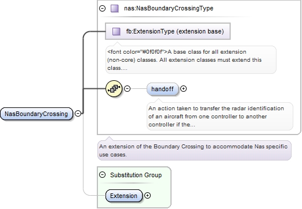Click the purple square beside fb:ExtensionType

117,31
